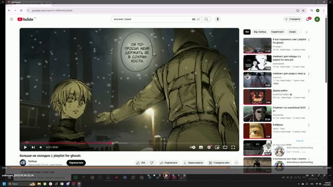Bookmark this page with the star icon
Image resolution: width=333 pixels, height=187 pixels.
[x=303, y=10]
